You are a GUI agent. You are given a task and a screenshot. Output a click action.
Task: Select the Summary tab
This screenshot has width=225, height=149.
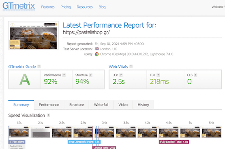coord(21,105)
